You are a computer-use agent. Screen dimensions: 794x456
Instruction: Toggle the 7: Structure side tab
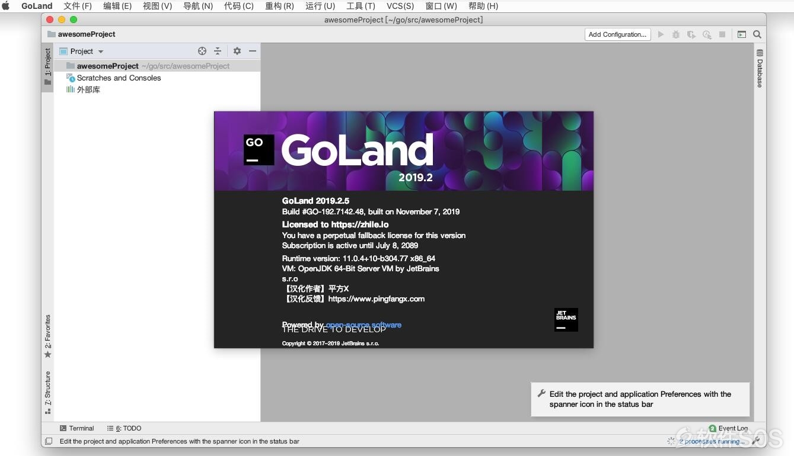[47, 392]
